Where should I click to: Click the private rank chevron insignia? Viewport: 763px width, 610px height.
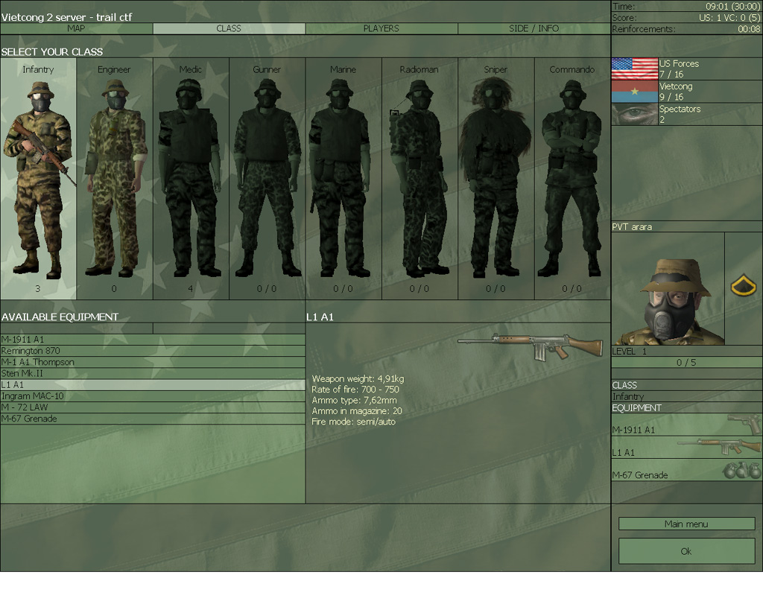click(743, 285)
